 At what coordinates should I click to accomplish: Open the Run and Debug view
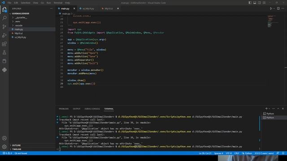[4, 35]
